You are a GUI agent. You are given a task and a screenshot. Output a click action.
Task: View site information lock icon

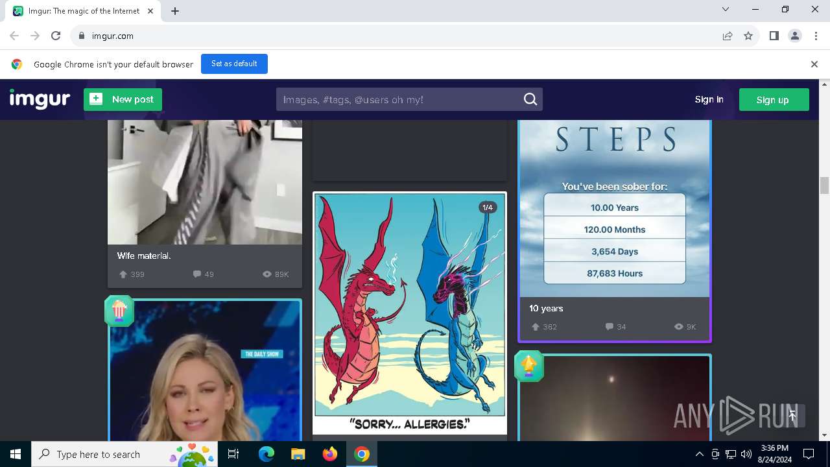[81, 36]
